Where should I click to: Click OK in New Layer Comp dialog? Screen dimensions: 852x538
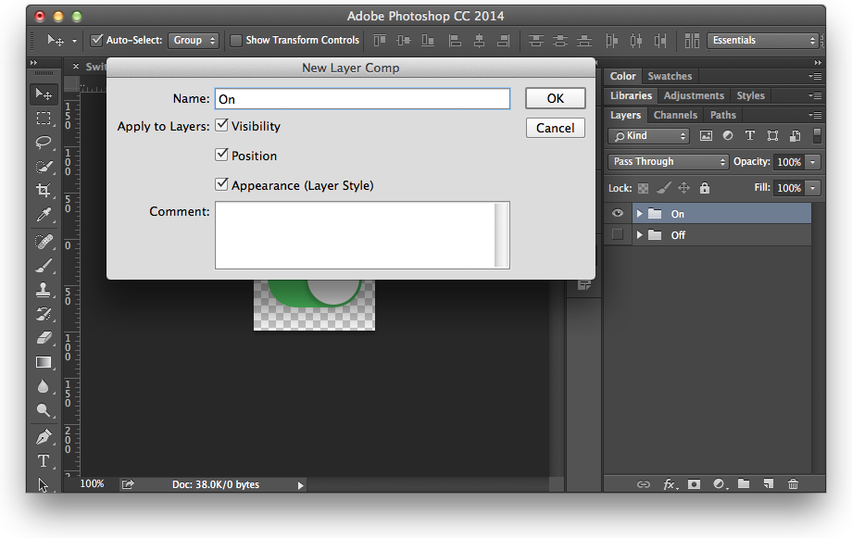click(x=556, y=98)
